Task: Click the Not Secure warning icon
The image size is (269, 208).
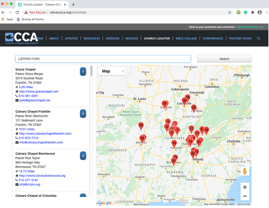Action: (26, 12)
